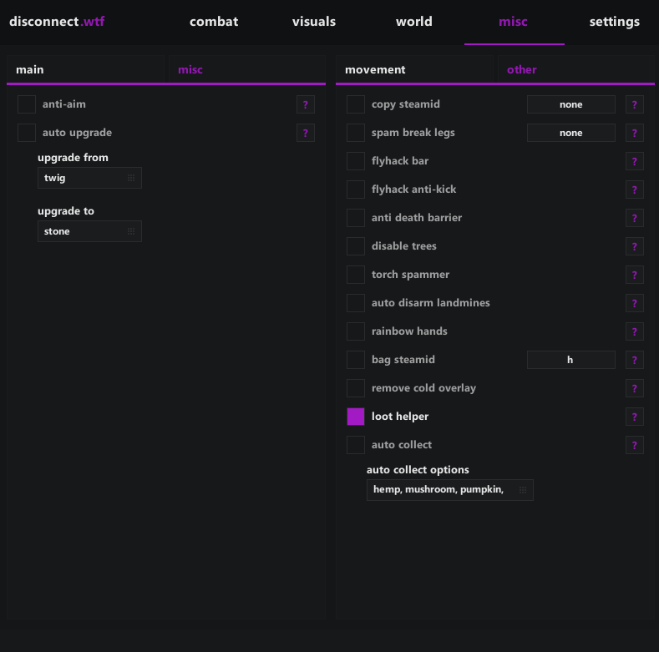The width and height of the screenshot is (659, 652).
Task: Disable the loot helper checkbox
Action: [x=356, y=417]
